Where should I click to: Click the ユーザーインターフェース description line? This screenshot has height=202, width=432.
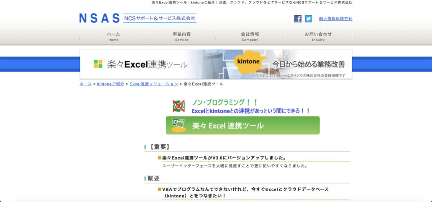[235, 166]
